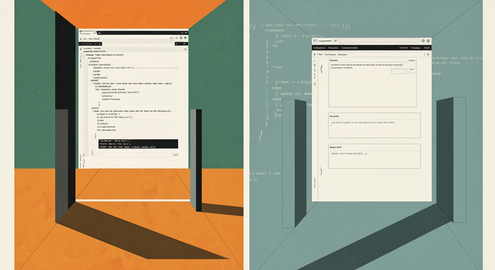Click the middle panel in the right window
Image resolution: width=495 pixels, height=270 pixels.
(x=374, y=126)
